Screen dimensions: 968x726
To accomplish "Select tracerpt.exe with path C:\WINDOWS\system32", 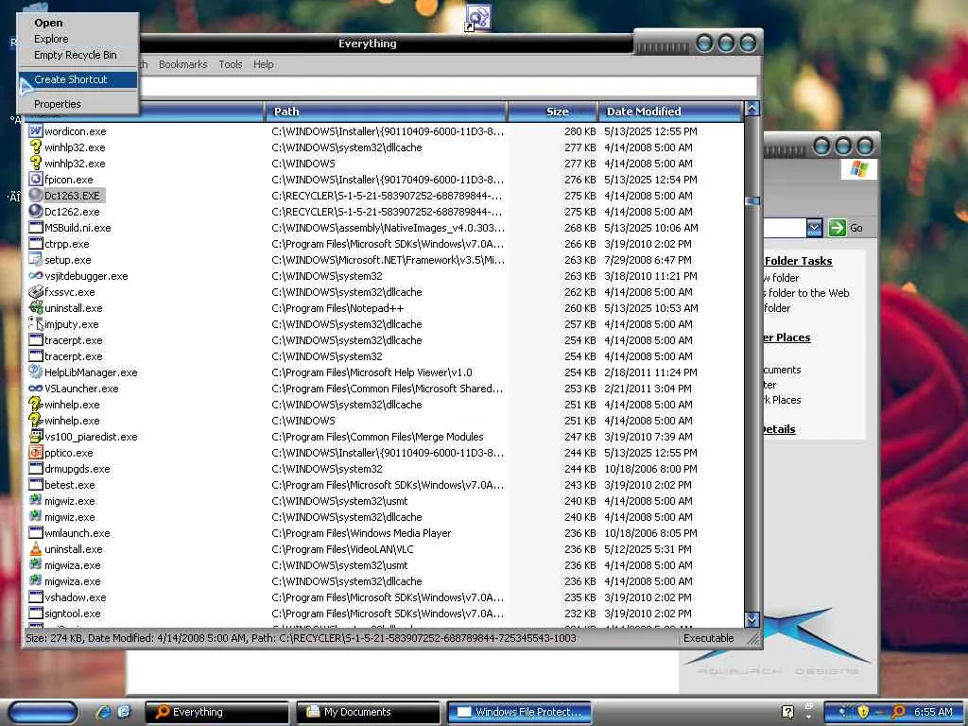I will pyautogui.click(x=74, y=356).
